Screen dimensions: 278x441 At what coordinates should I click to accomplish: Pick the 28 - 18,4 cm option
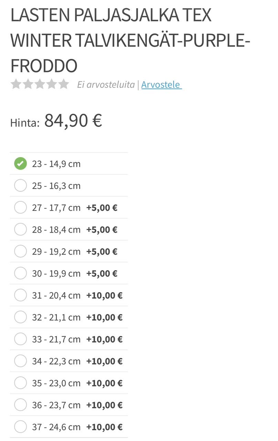[x=21, y=229]
